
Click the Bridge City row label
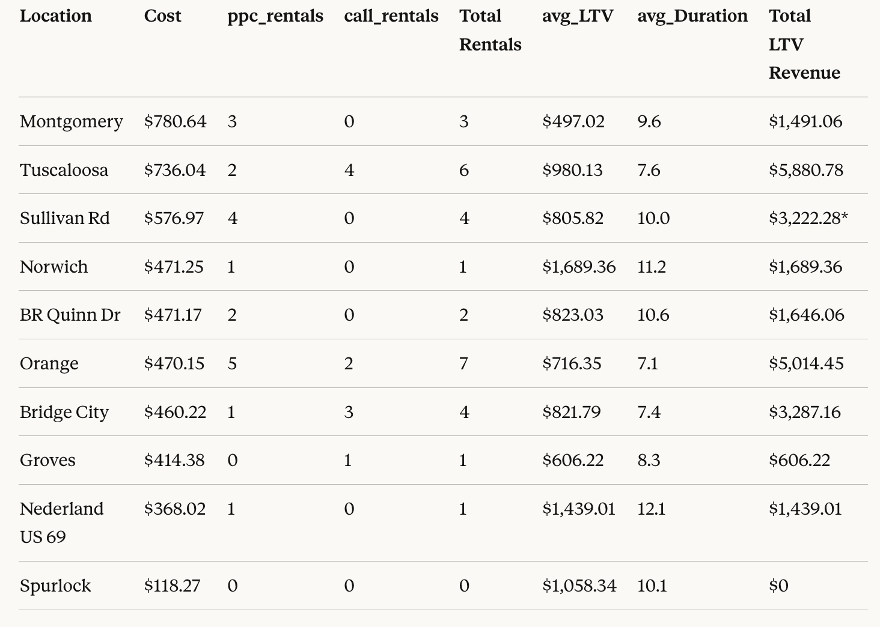point(64,412)
